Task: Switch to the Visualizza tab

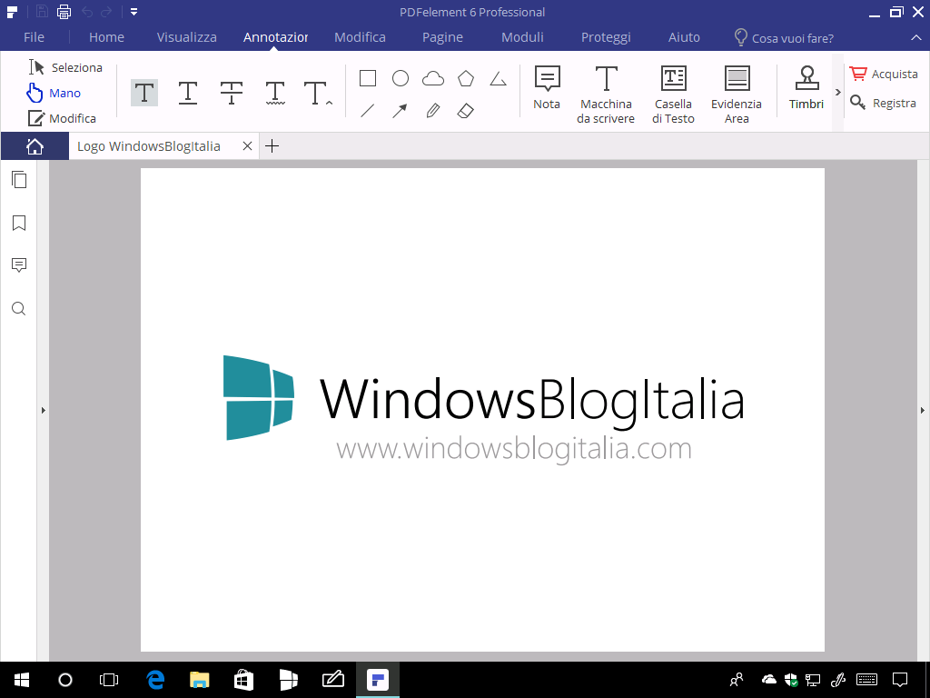Action: coord(187,36)
